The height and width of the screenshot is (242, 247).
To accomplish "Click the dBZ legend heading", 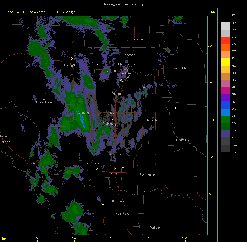I will click(232, 16).
